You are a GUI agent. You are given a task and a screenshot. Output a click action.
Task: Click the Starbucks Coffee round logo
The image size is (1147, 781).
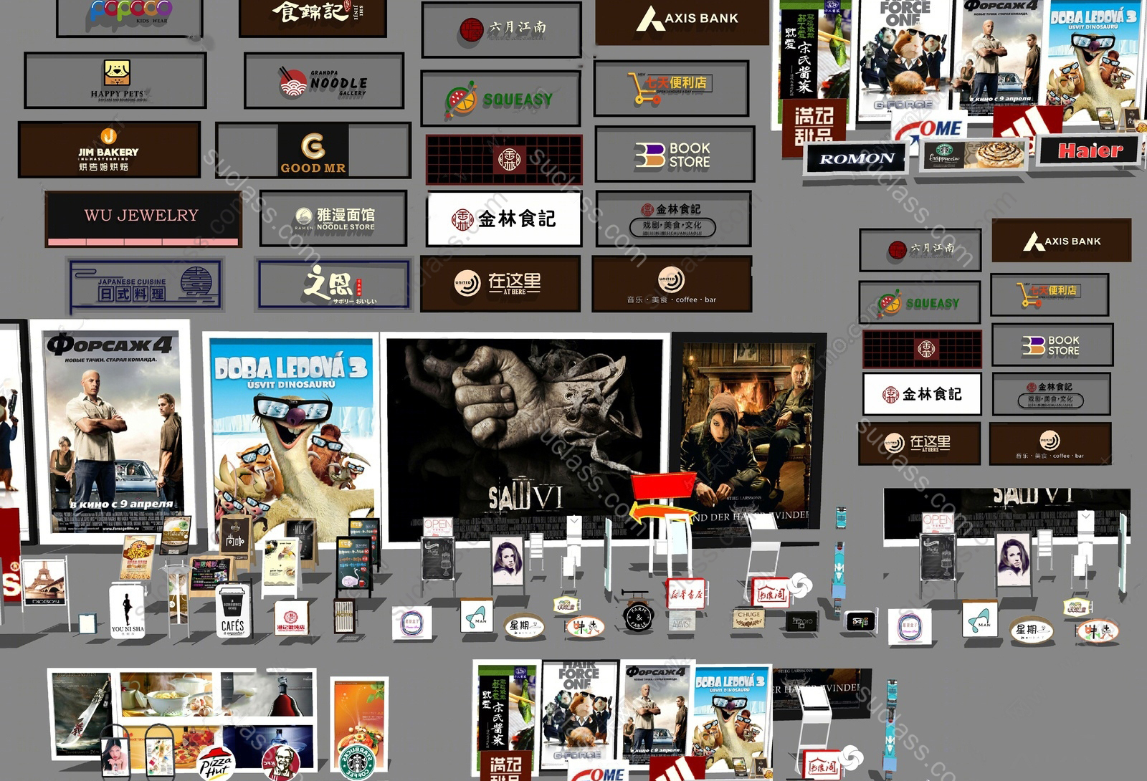[357, 762]
